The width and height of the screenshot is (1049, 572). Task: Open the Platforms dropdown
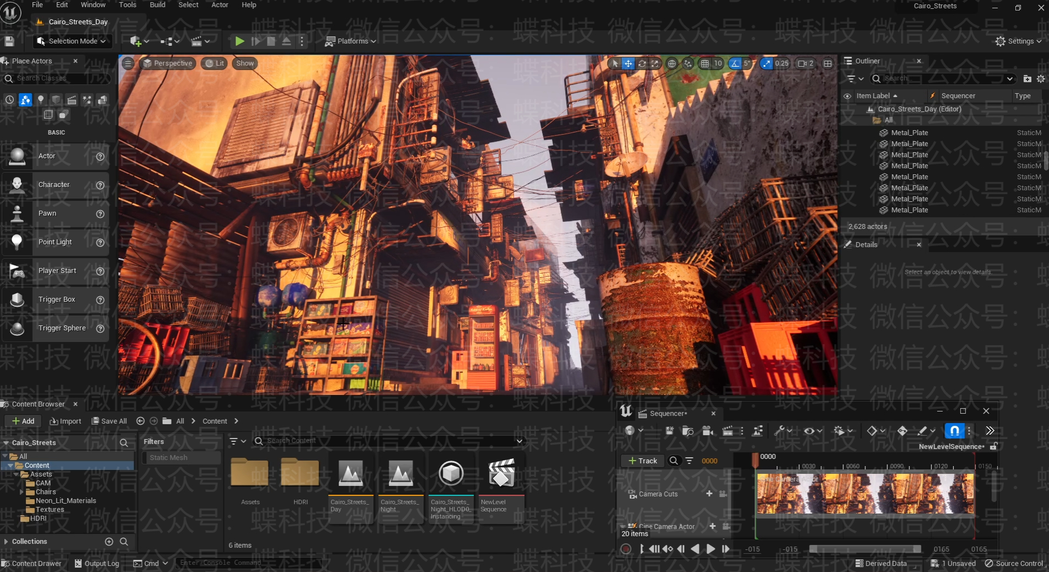[x=350, y=41]
